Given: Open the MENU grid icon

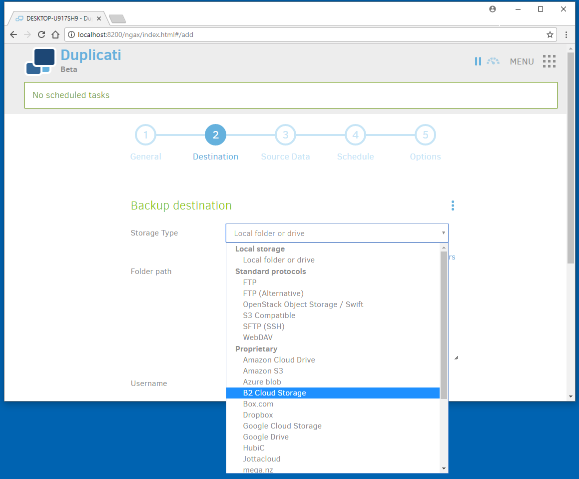Looking at the screenshot, I should (x=549, y=61).
